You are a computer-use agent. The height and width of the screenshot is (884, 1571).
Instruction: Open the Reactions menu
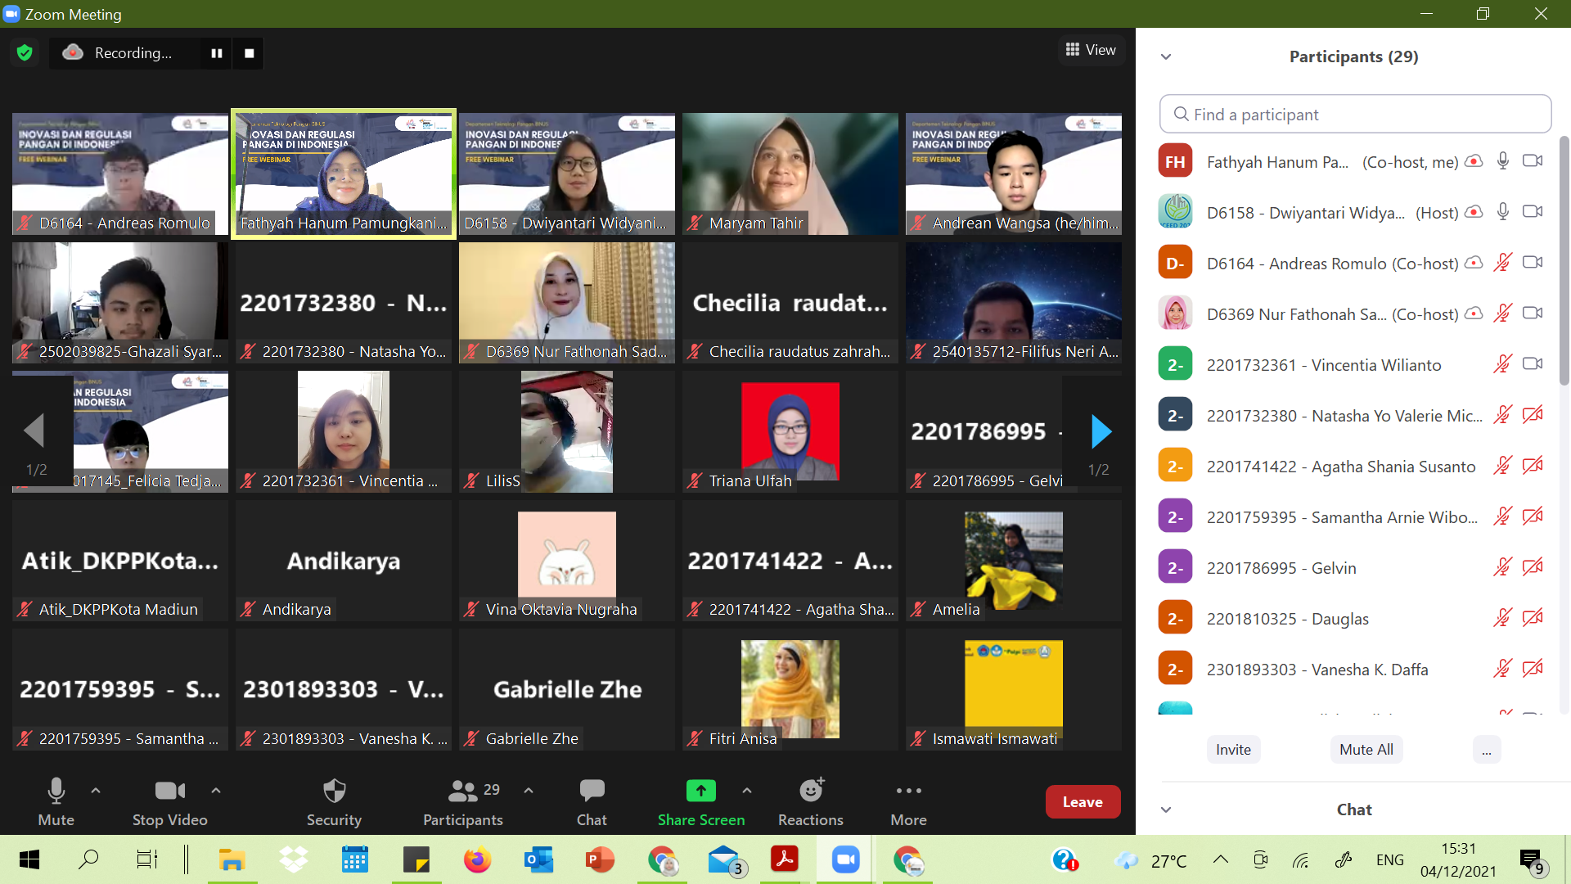pyautogui.click(x=811, y=801)
